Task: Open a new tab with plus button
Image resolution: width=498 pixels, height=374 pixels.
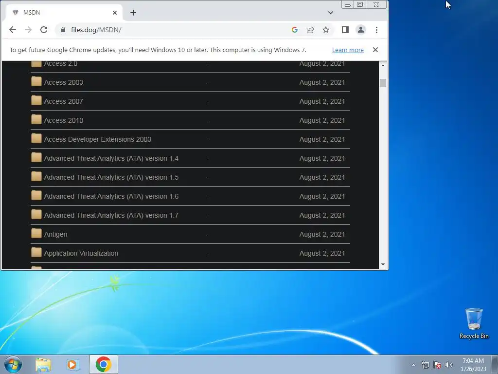Action: tap(133, 13)
